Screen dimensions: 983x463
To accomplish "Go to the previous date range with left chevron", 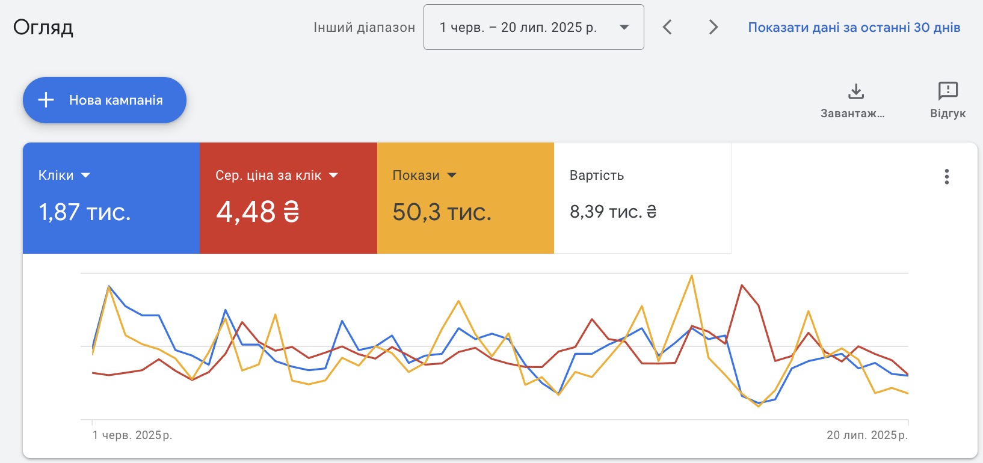I will click(x=667, y=27).
